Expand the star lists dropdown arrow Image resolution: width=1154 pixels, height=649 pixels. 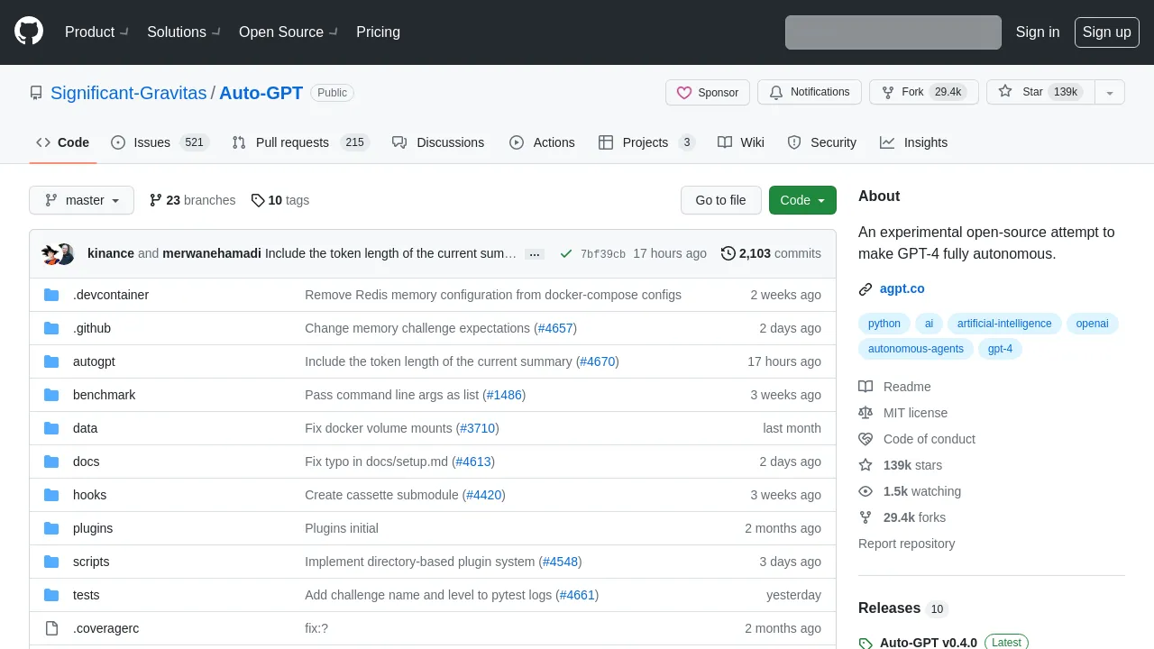(x=1110, y=92)
